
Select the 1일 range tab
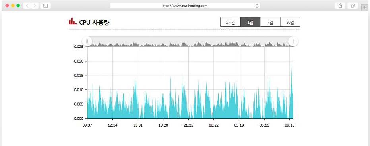point(250,22)
